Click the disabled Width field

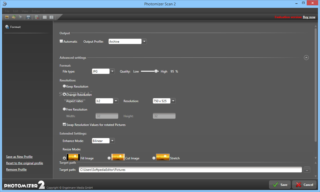pyautogui.click(x=107, y=116)
